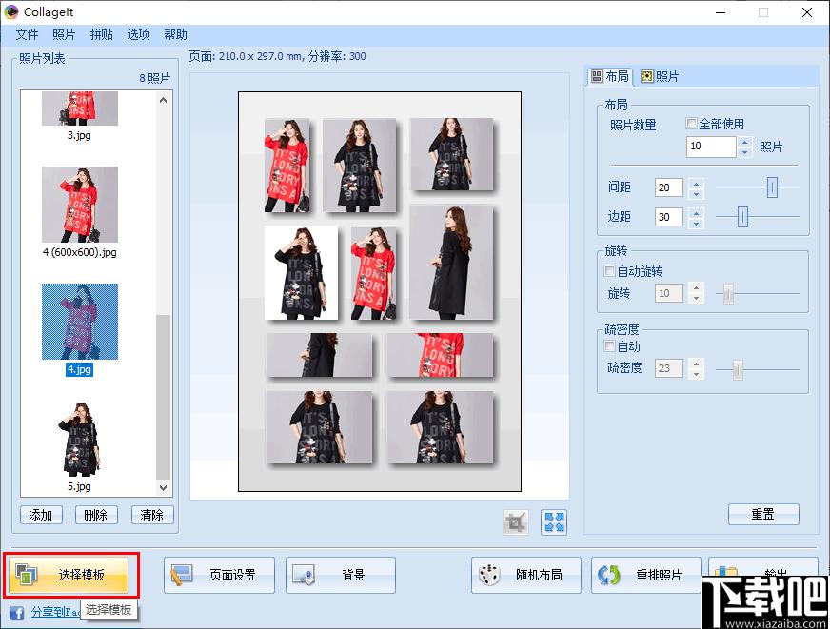
Task: Click the 边距 margin slider handle
Action: tap(742, 217)
